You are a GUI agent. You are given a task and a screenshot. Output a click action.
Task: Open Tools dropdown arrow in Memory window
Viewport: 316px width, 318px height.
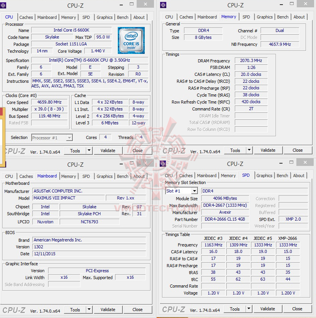(249, 150)
